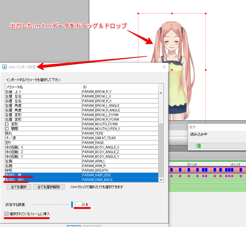Click the パラメータ名 column header
246x227 pixels.
[43, 87]
